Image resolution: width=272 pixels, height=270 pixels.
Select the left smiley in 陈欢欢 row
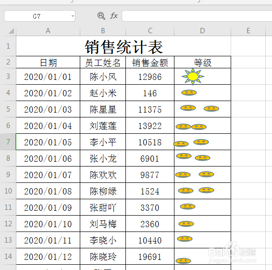tap(183, 175)
